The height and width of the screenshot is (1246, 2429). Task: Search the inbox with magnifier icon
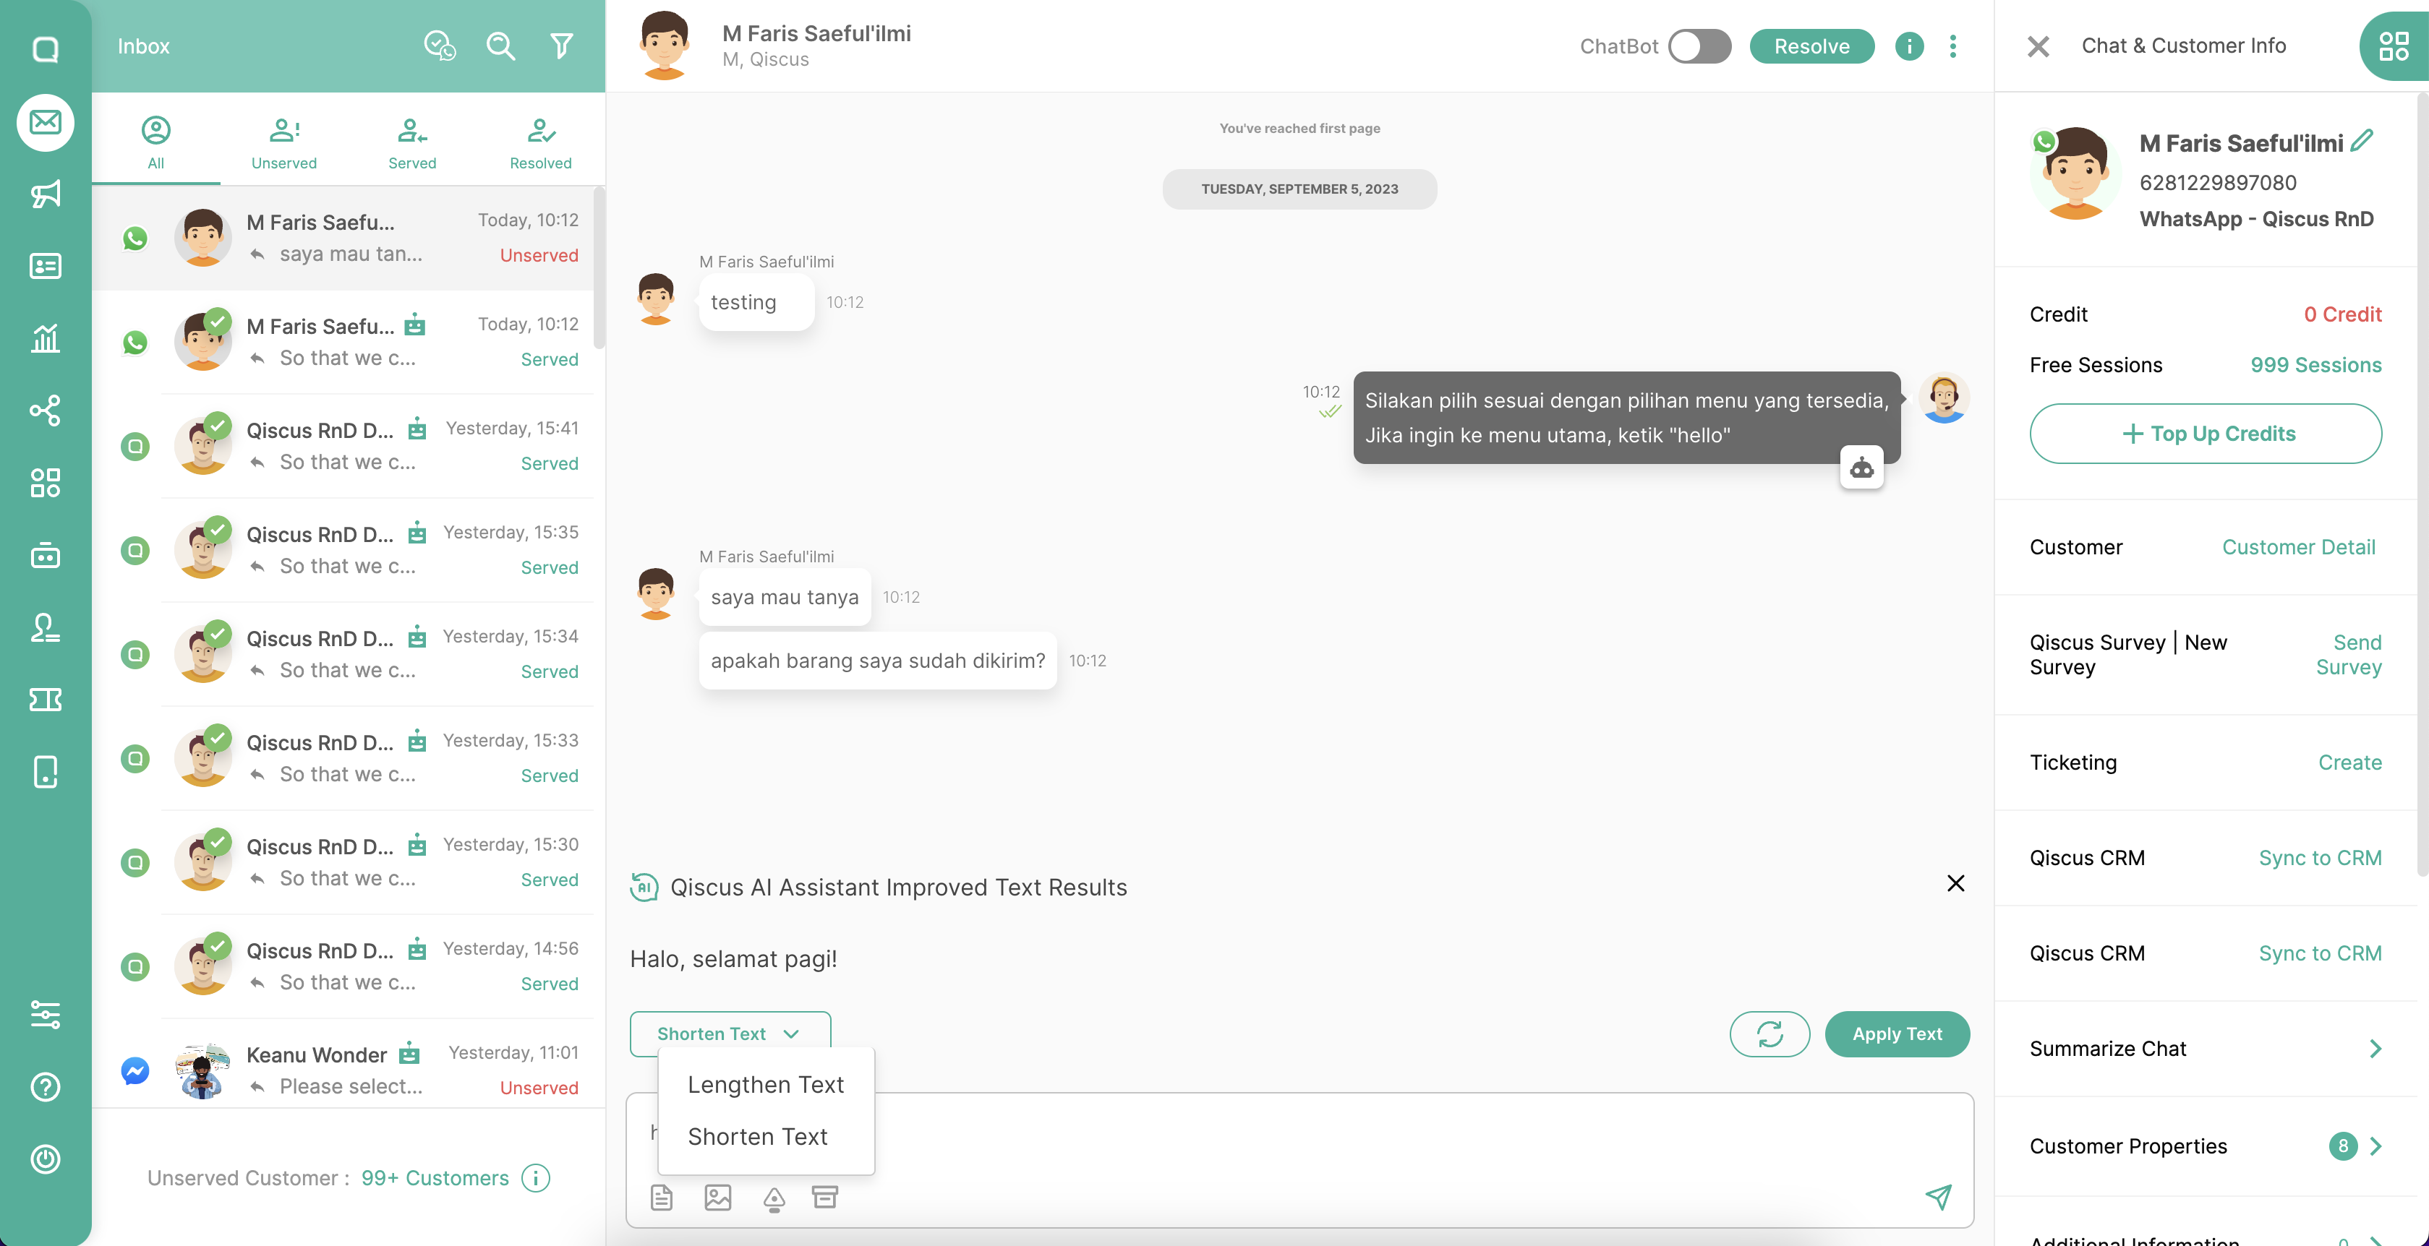500,46
